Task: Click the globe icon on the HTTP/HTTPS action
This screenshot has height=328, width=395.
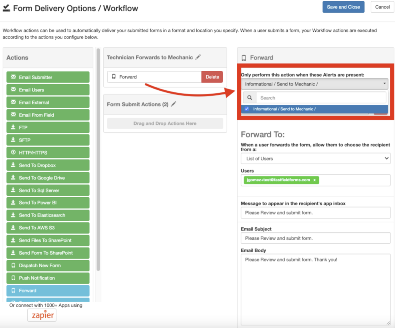Action: point(13,152)
